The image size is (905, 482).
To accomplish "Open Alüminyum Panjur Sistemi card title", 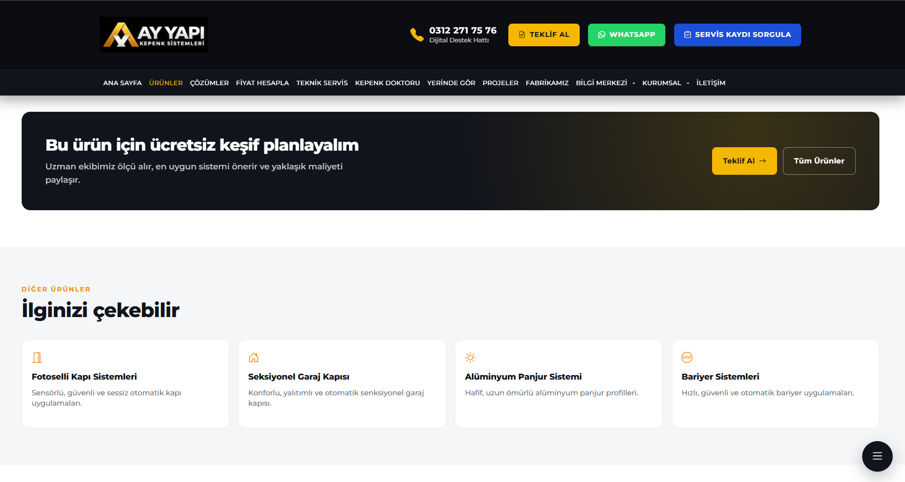I will coord(523,377).
